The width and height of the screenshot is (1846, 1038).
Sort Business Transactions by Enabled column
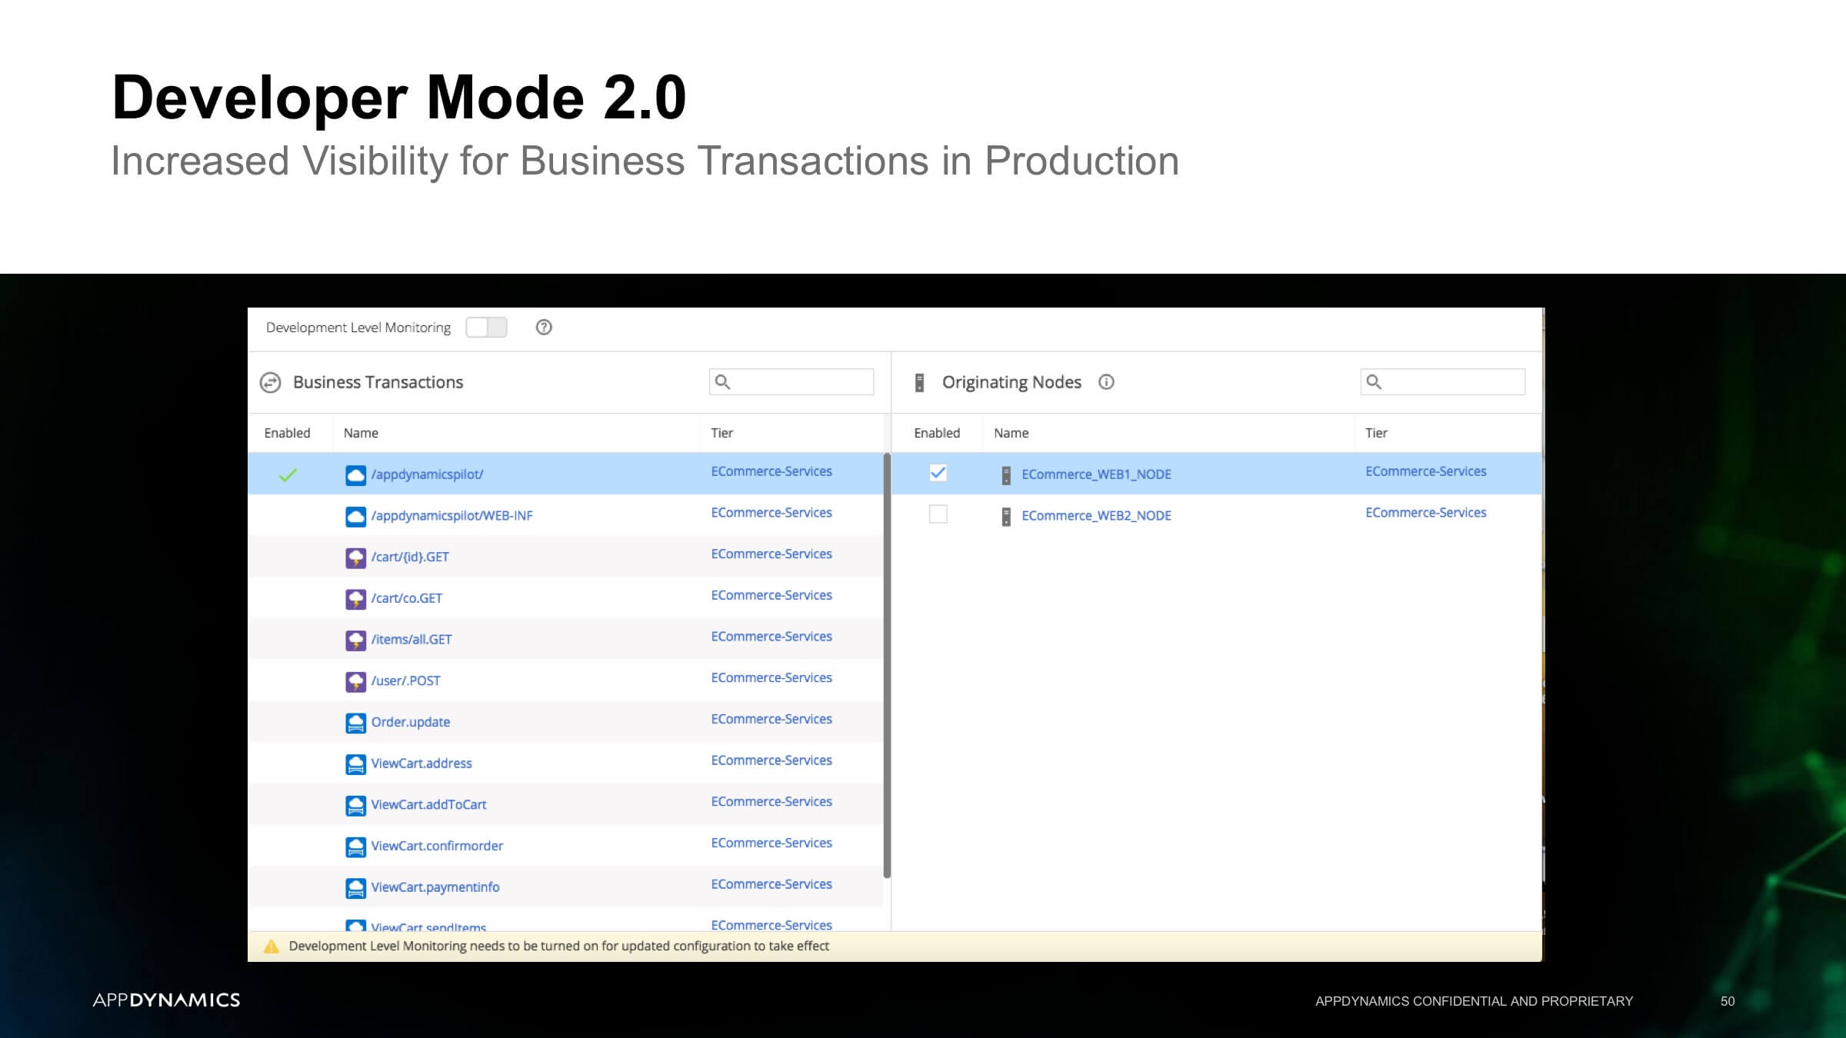pos(287,433)
